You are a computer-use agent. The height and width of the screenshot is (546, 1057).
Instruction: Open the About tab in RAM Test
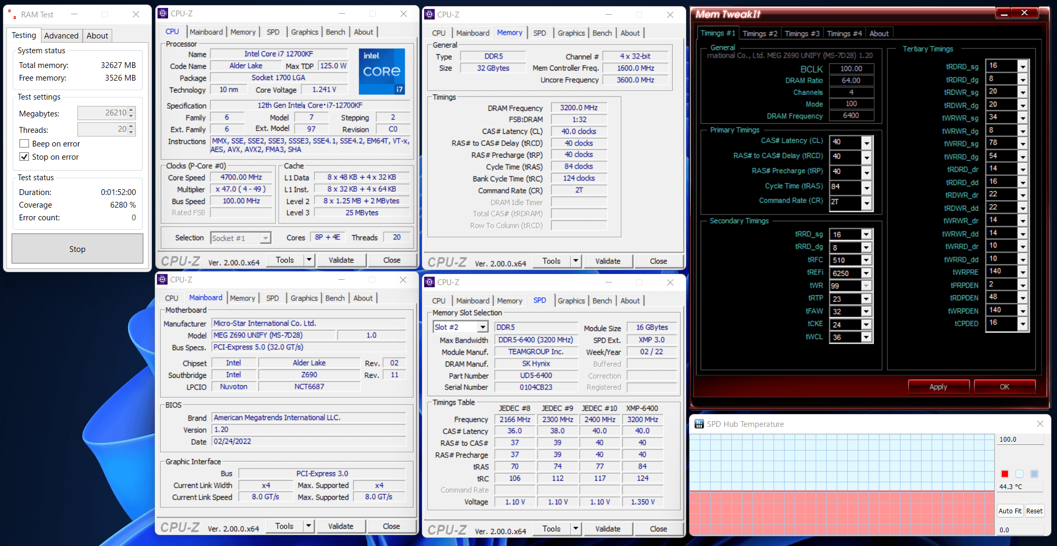point(97,36)
